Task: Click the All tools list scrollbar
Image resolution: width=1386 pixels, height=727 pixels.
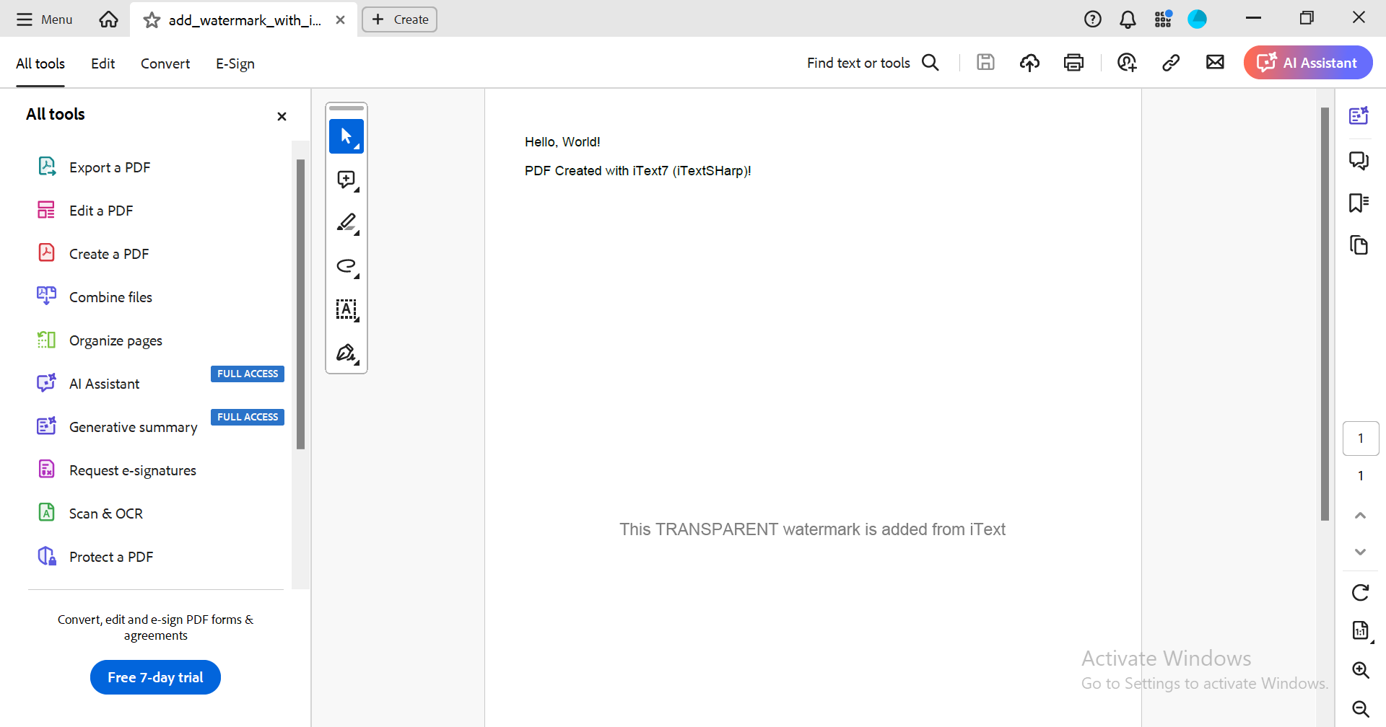Action: click(x=300, y=304)
